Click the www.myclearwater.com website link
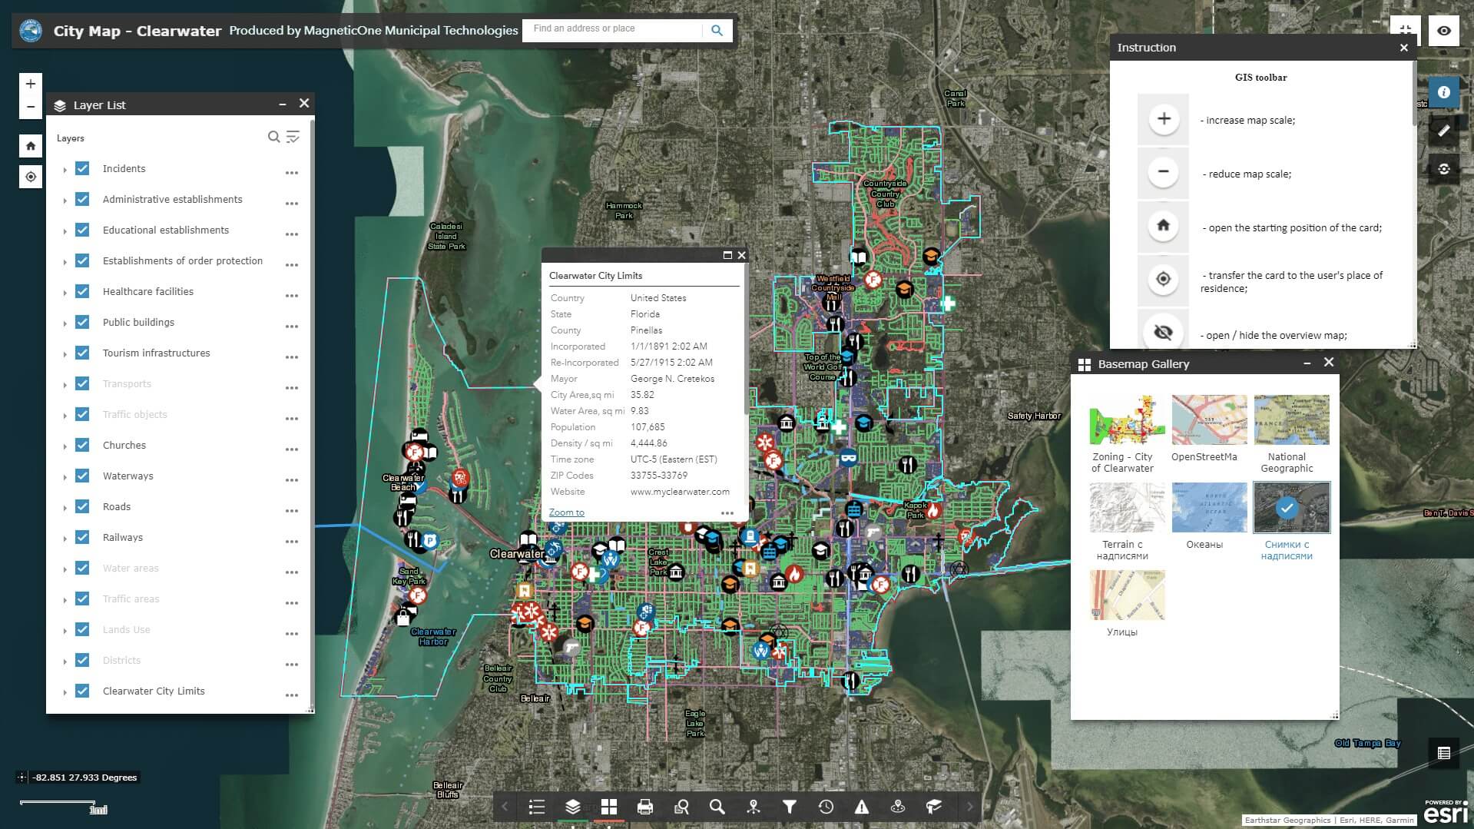The height and width of the screenshot is (829, 1474). click(679, 491)
